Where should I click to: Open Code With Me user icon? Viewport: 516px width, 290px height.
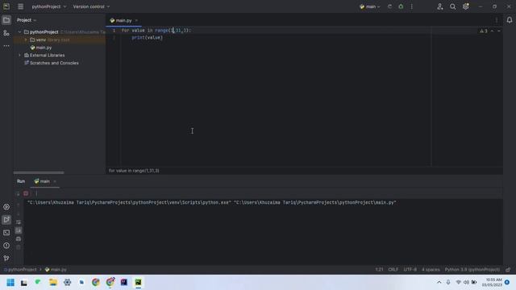click(440, 6)
